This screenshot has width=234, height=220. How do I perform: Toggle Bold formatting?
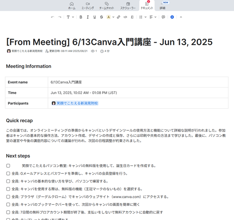81,17
